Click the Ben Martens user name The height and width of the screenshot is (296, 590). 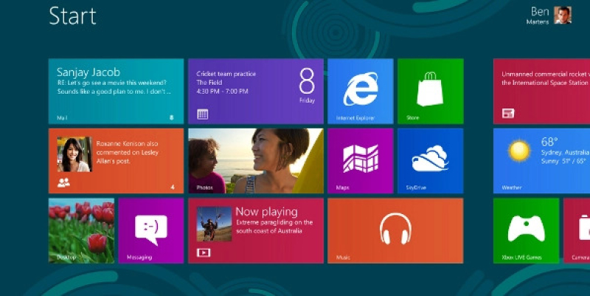pos(539,16)
